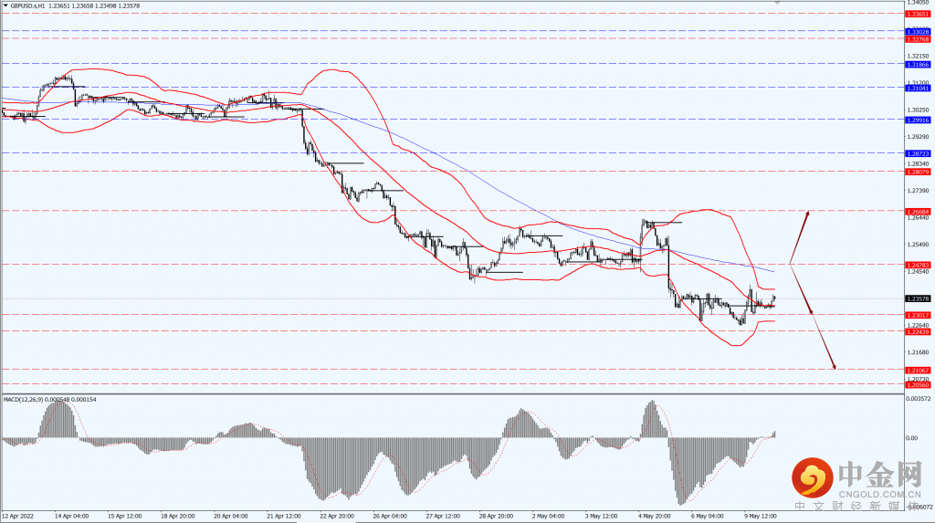This screenshot has height=523, width=935.
Task: Click the 2 May 04:00 time label
Action: point(548,517)
